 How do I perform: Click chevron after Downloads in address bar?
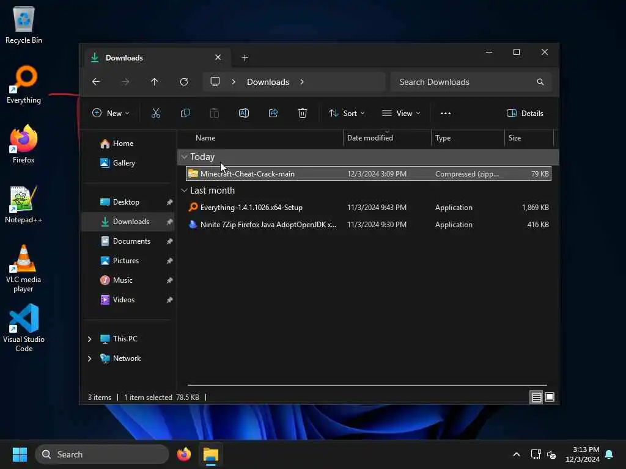302,82
